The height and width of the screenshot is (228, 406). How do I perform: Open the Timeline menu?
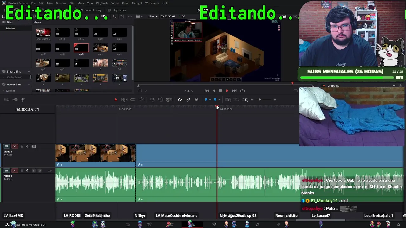[61, 3]
